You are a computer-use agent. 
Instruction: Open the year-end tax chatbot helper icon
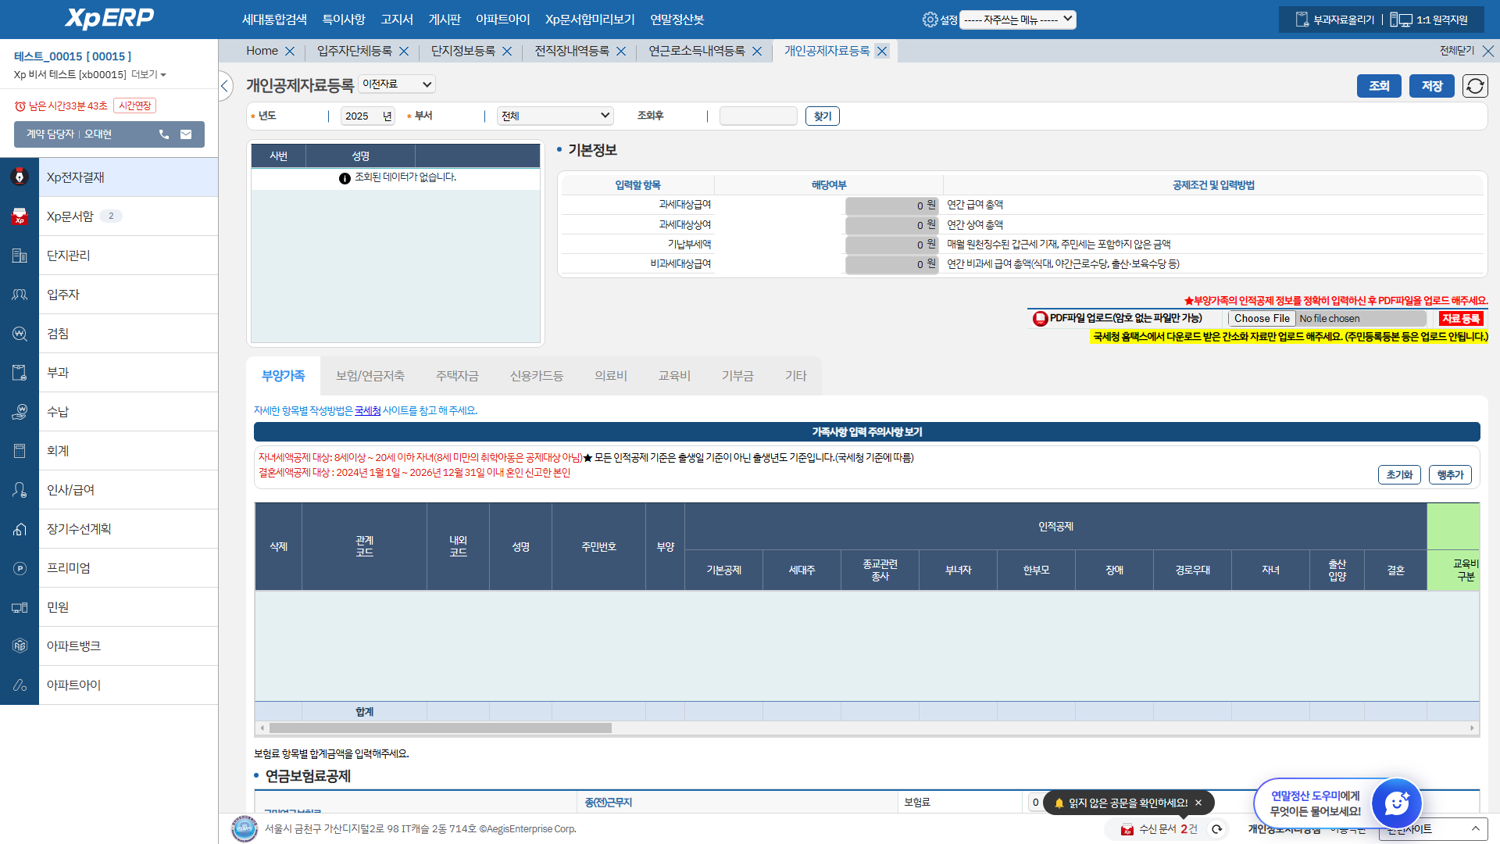pos(1395,803)
